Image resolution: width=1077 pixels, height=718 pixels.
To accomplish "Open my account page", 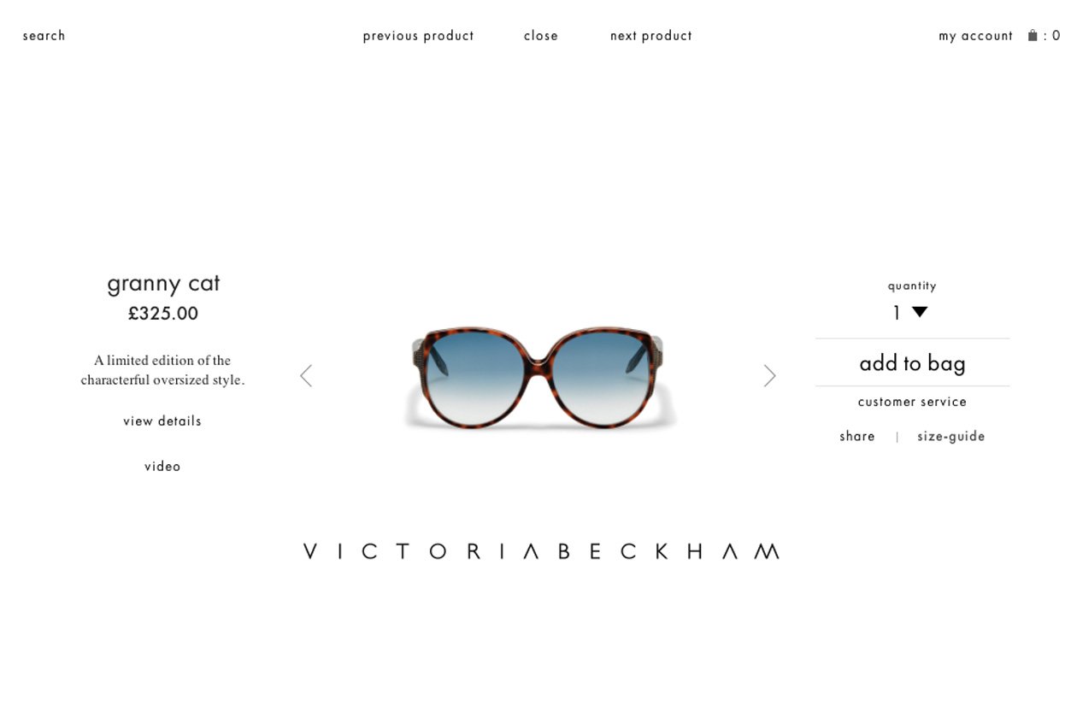I will point(975,36).
